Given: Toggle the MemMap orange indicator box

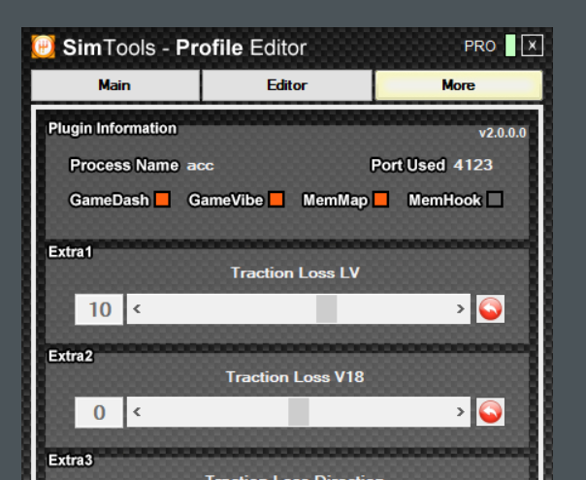Looking at the screenshot, I should click(381, 199).
